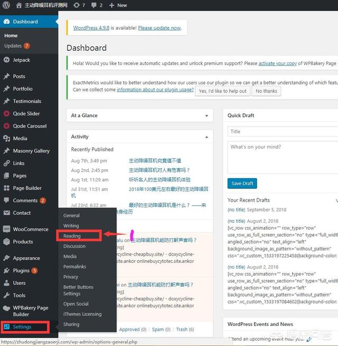Collapse the Activity panel
The image size is (338, 346).
tap(206, 137)
